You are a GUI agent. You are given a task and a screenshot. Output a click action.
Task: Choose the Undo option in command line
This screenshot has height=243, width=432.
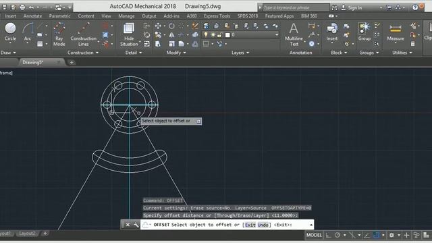coord(263,225)
